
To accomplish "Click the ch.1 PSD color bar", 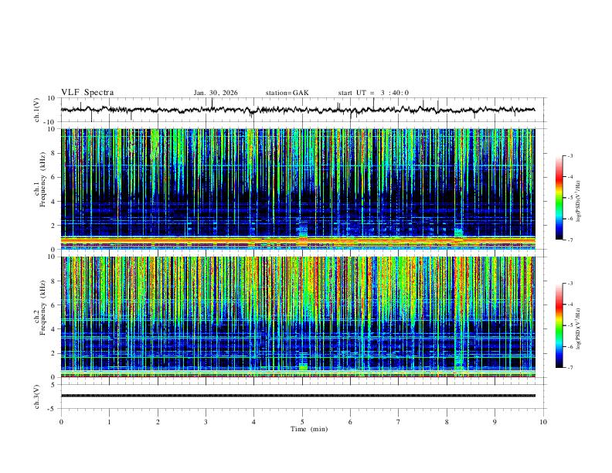I will [x=559, y=197].
